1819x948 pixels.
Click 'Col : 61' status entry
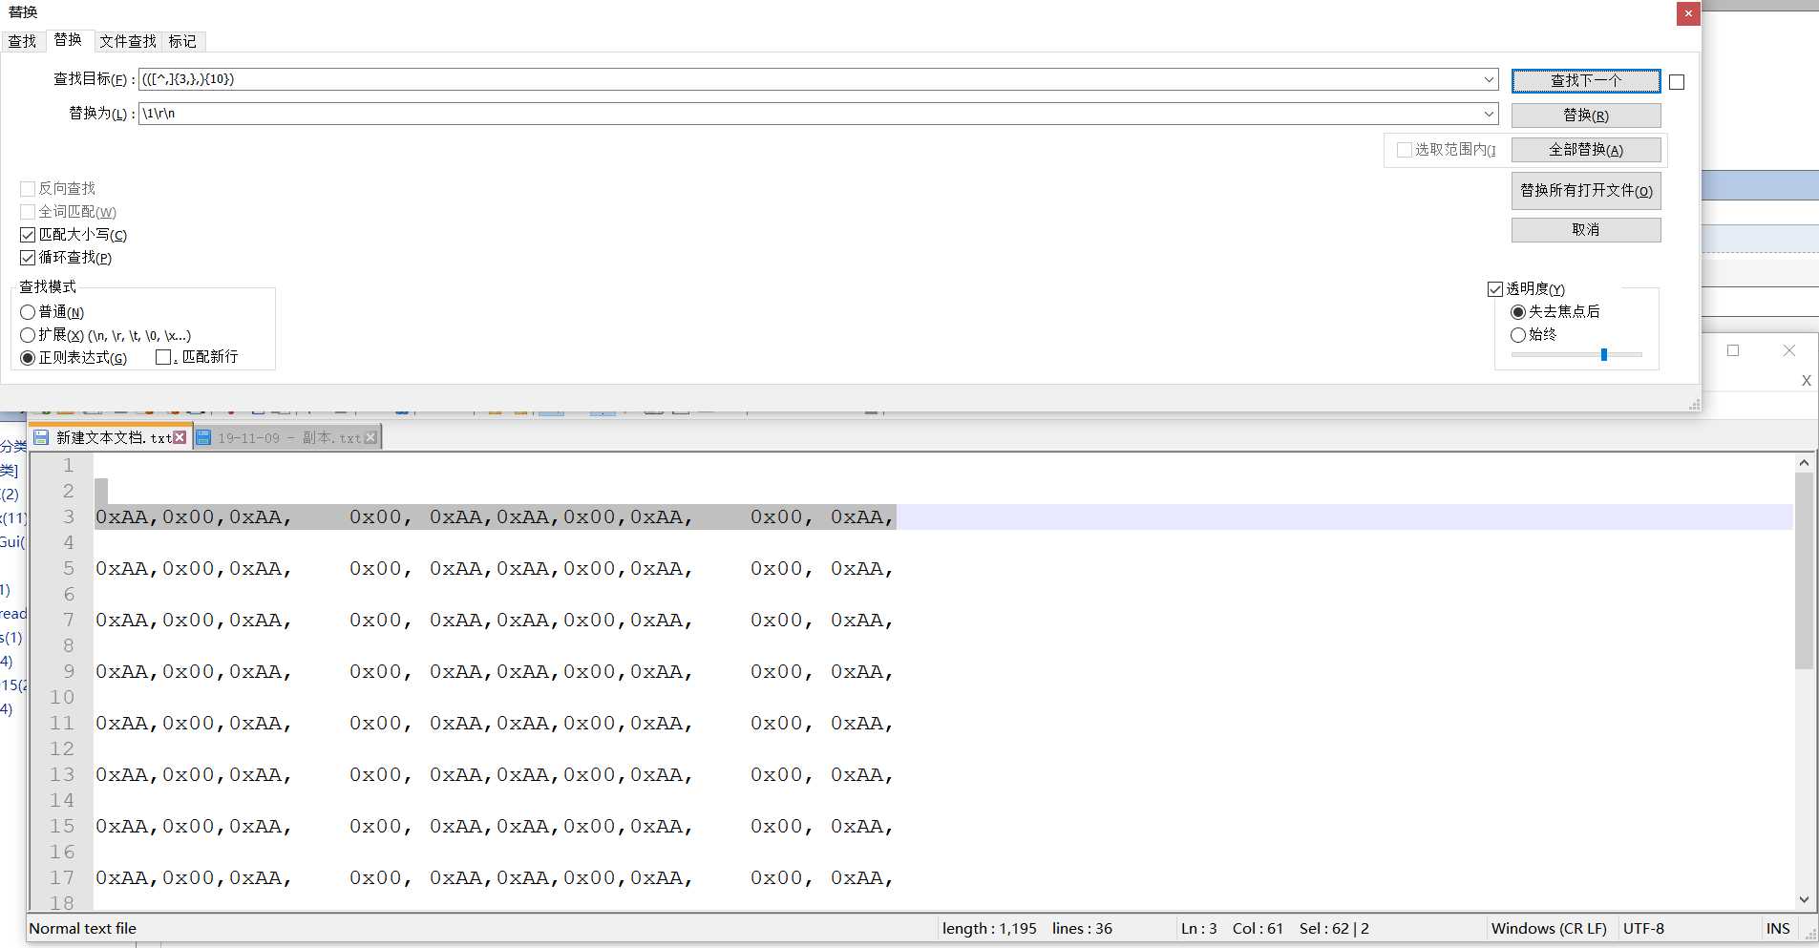(x=1258, y=928)
